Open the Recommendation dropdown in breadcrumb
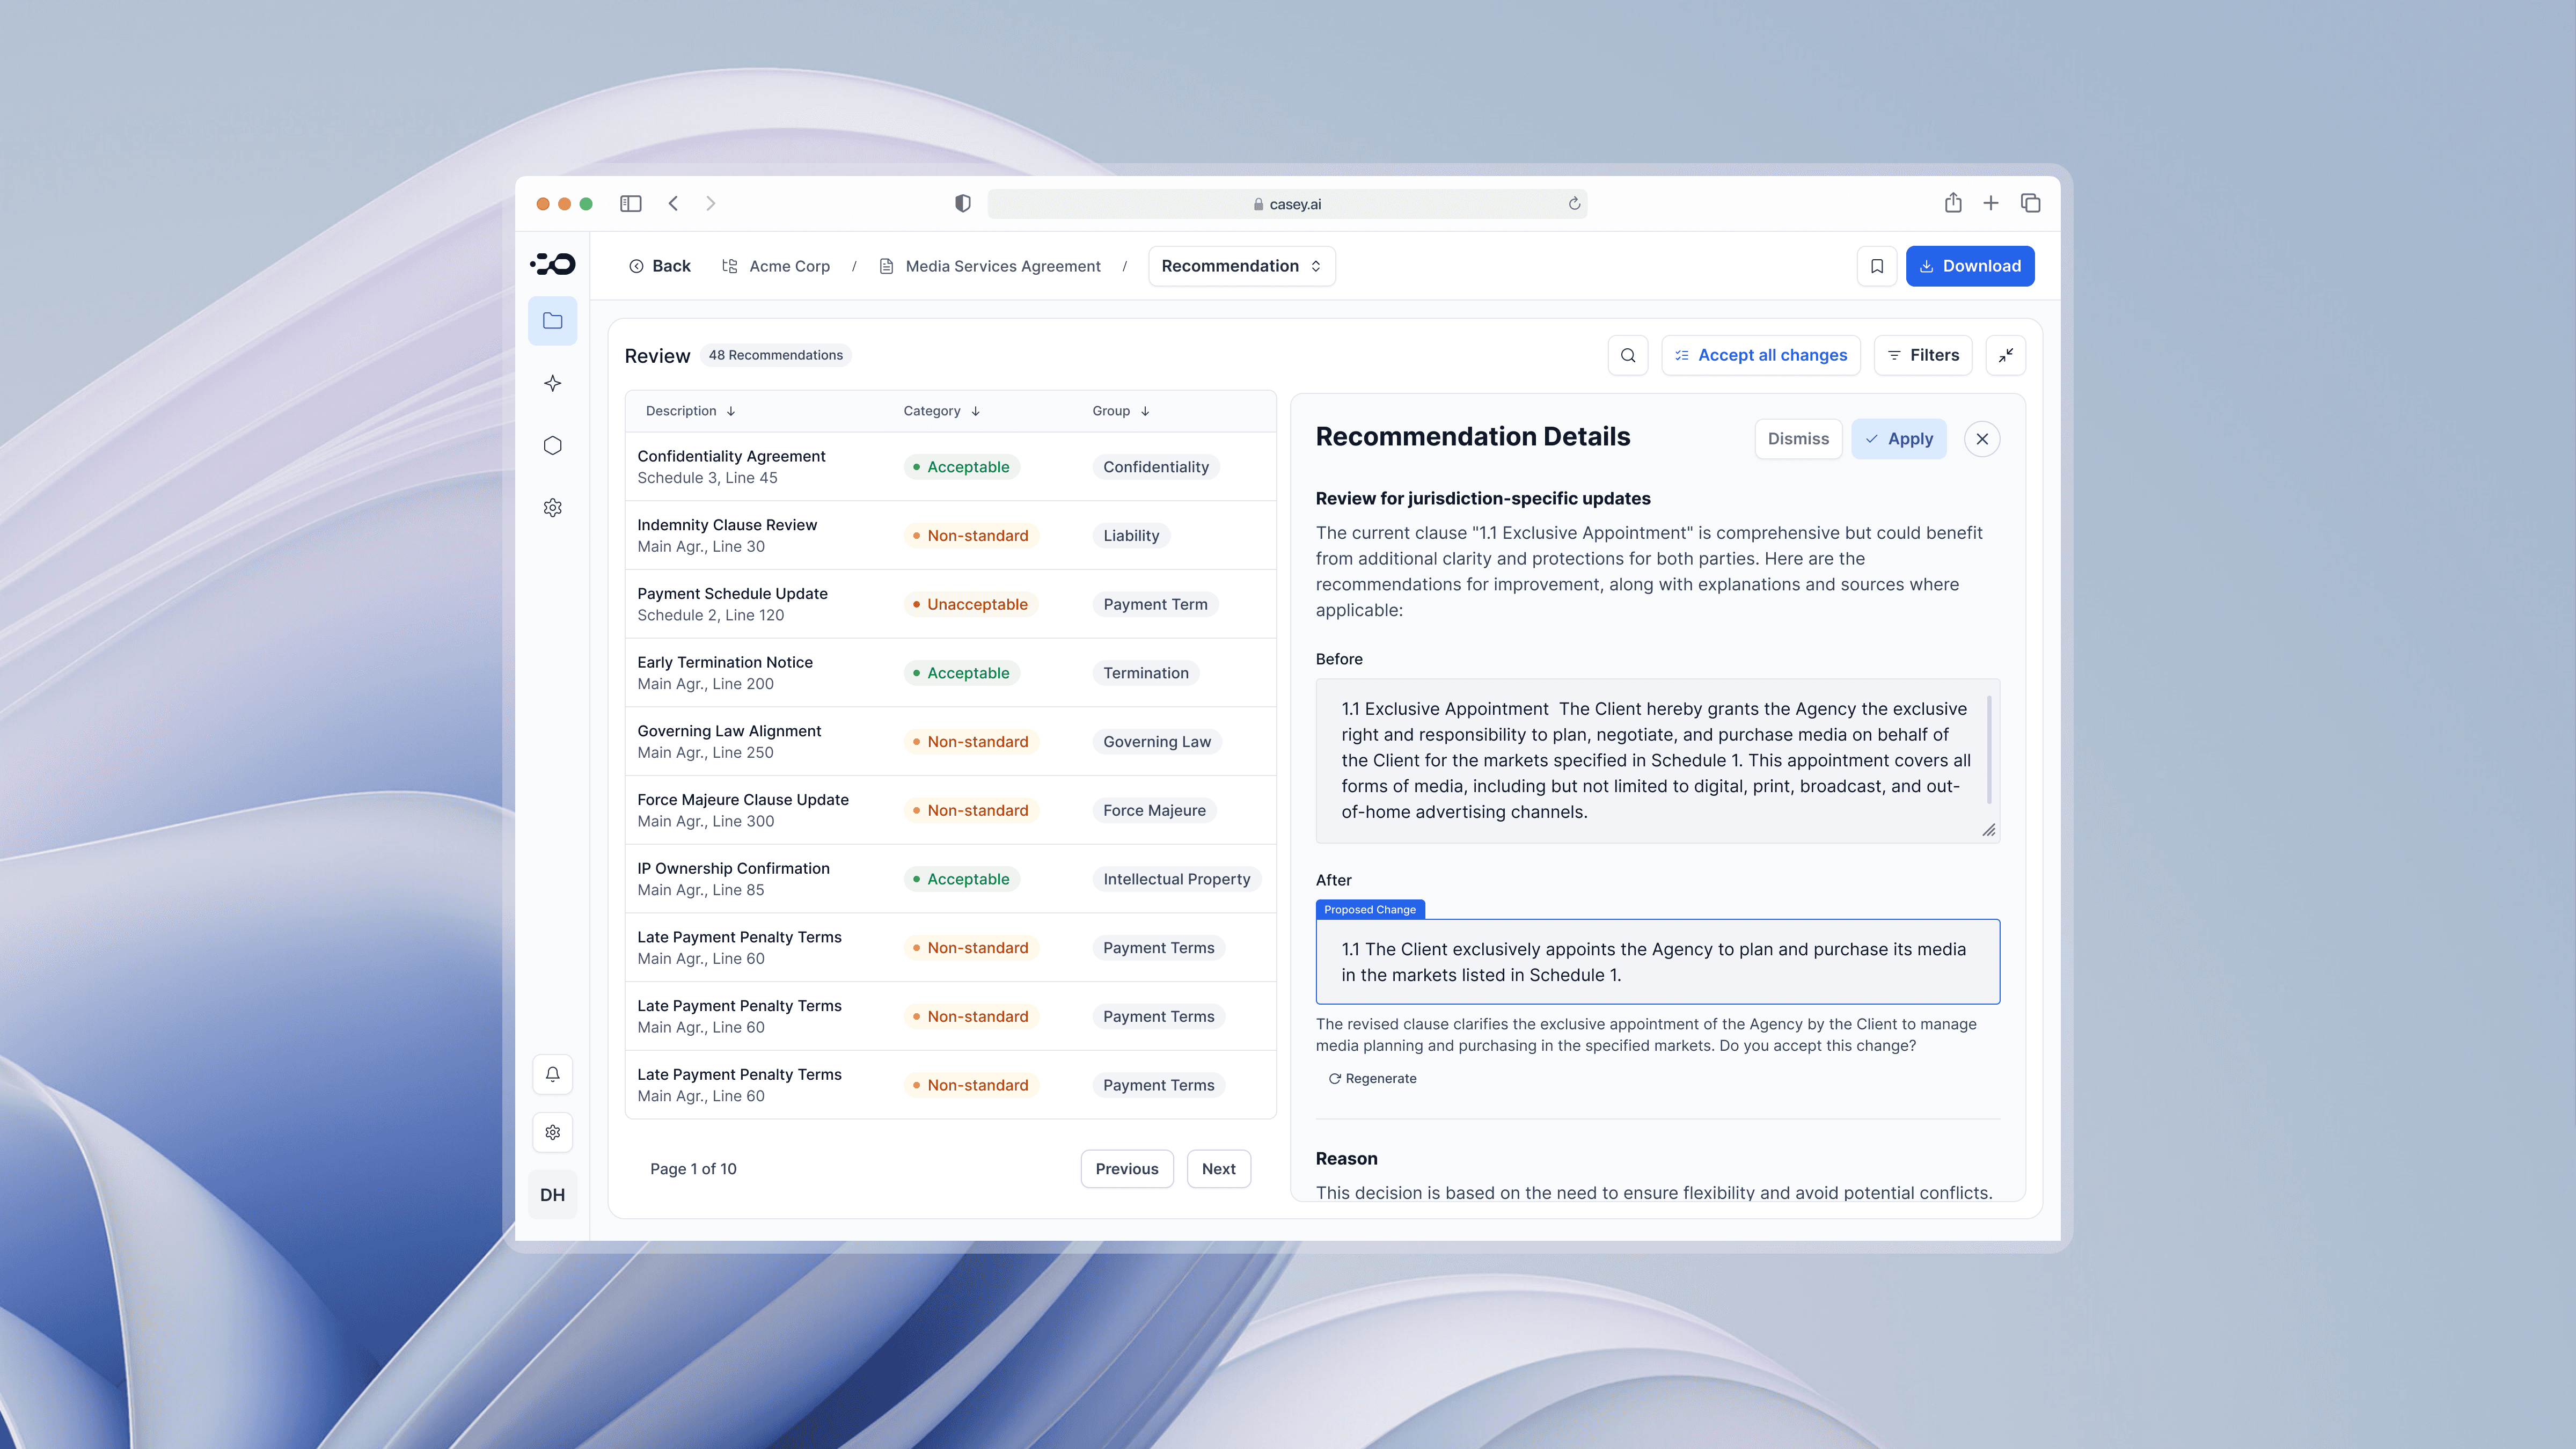2576x1449 pixels. (1241, 266)
